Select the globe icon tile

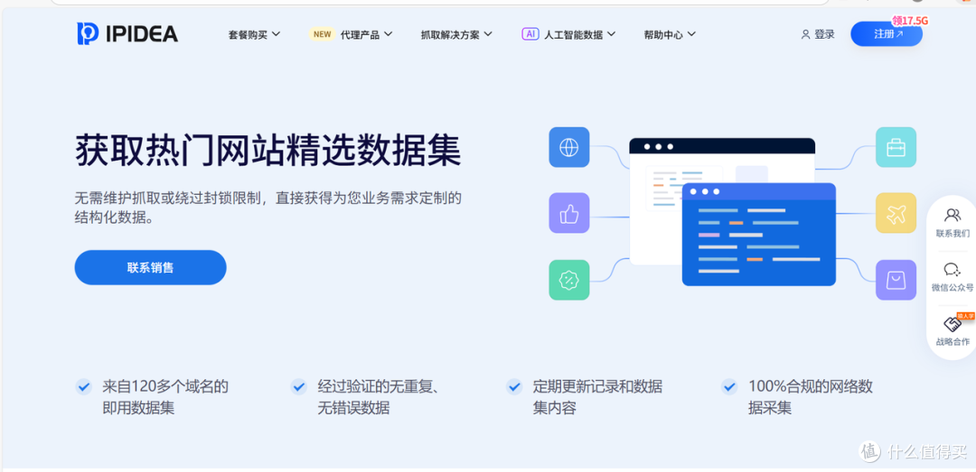[x=569, y=147]
